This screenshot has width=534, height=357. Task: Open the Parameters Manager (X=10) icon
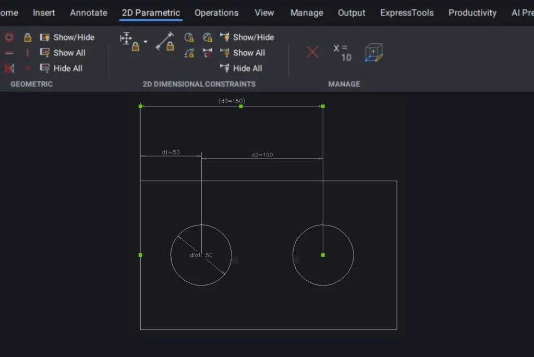[x=343, y=53]
